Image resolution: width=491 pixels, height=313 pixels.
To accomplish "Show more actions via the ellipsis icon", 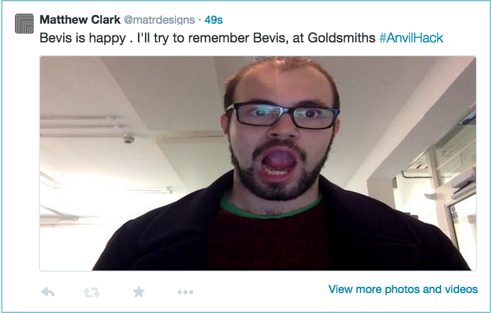I will [186, 292].
